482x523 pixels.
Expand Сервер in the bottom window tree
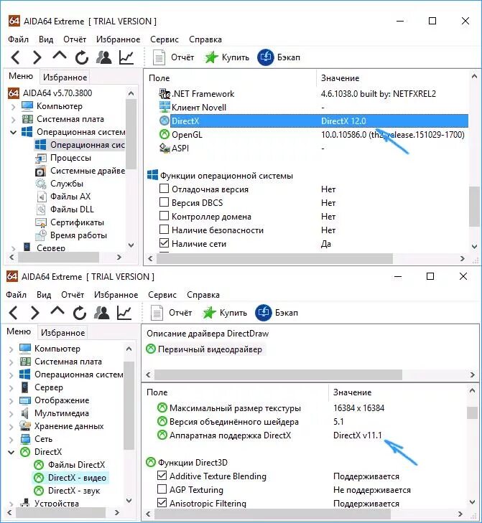(x=11, y=388)
